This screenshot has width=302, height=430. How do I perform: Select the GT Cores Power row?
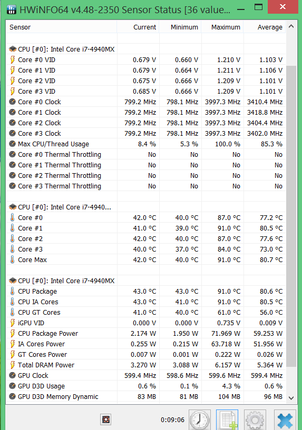146,354
